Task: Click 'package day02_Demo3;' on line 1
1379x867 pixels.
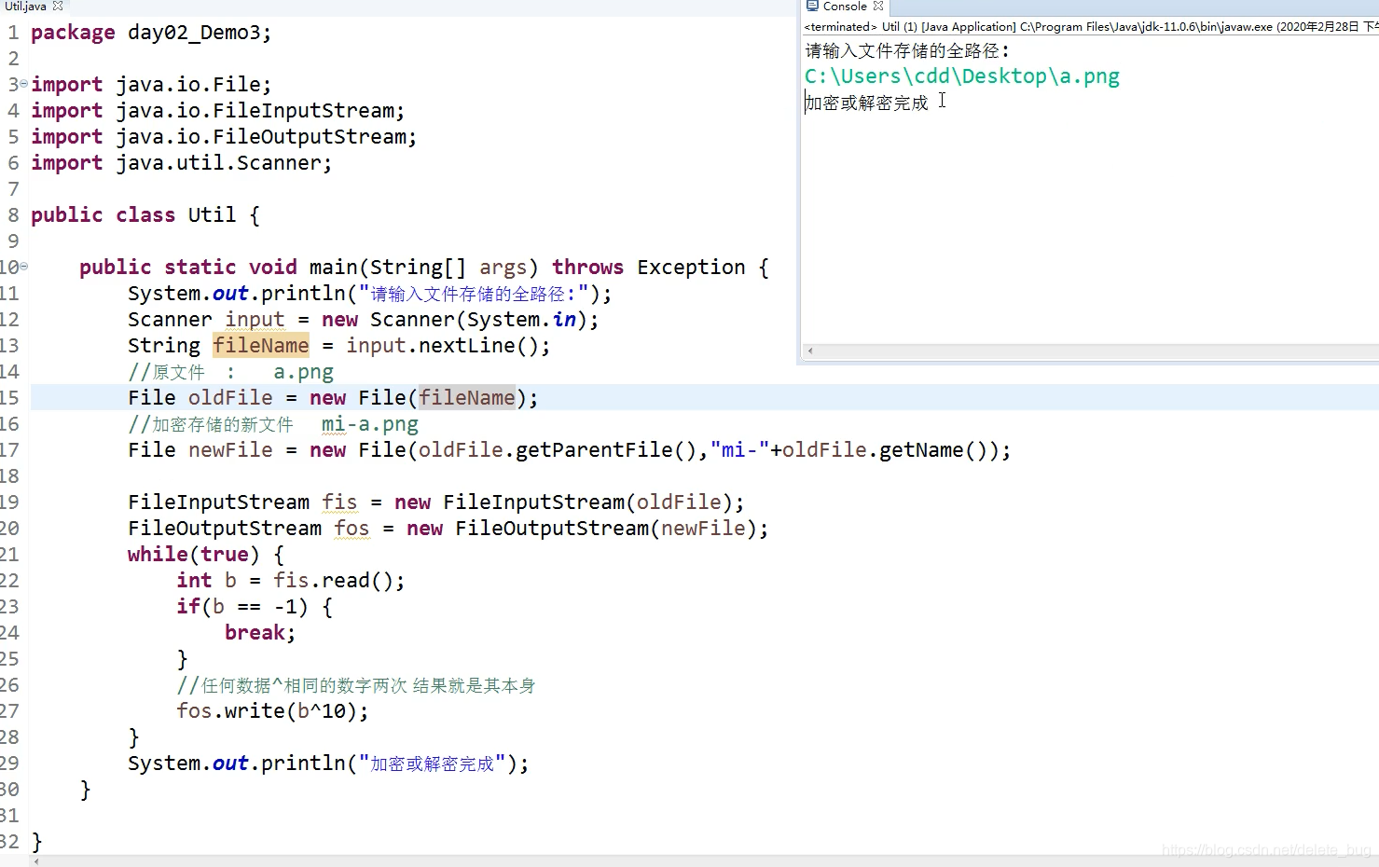Action: coord(151,33)
